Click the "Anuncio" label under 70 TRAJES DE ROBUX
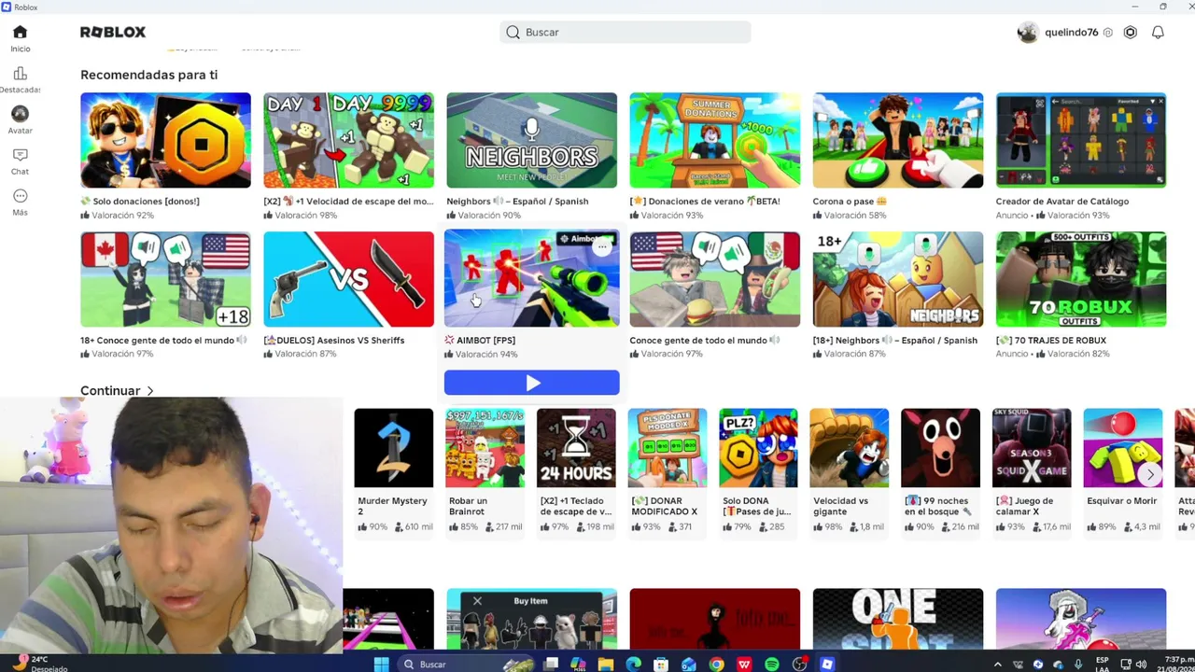This screenshot has height=672, width=1195. 1012,355
